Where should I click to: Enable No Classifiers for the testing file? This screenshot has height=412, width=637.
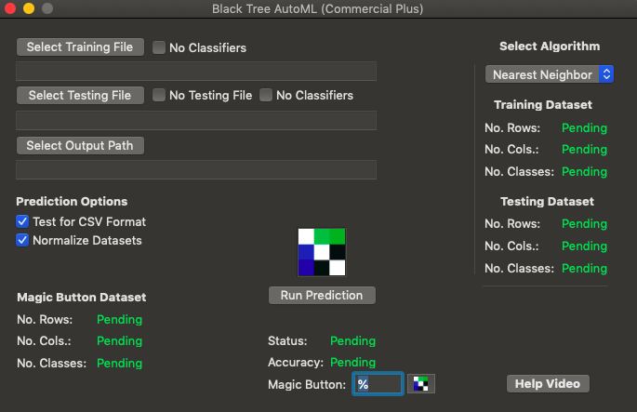point(266,95)
